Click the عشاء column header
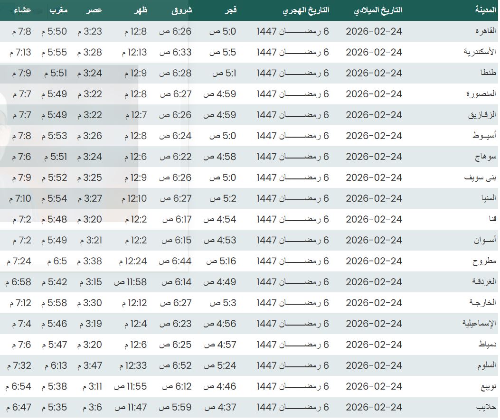 coord(22,10)
